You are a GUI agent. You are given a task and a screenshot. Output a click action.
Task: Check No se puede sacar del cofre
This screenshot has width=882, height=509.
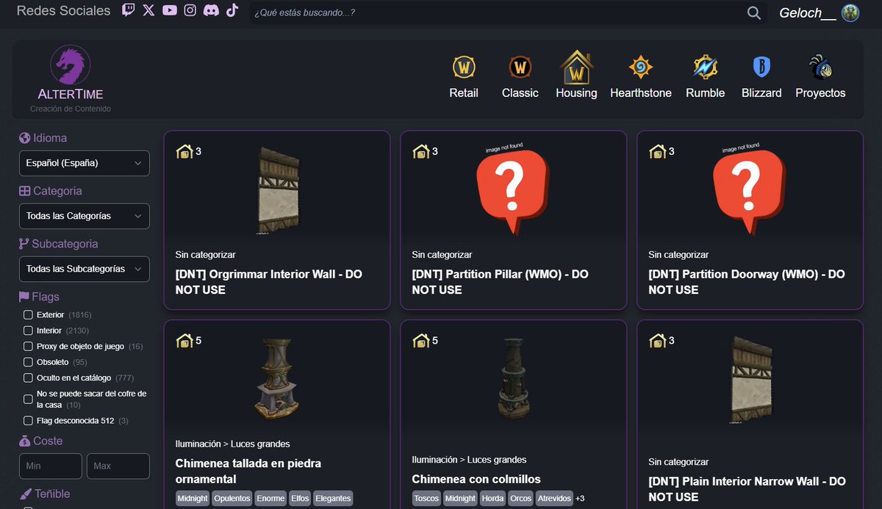tap(29, 399)
